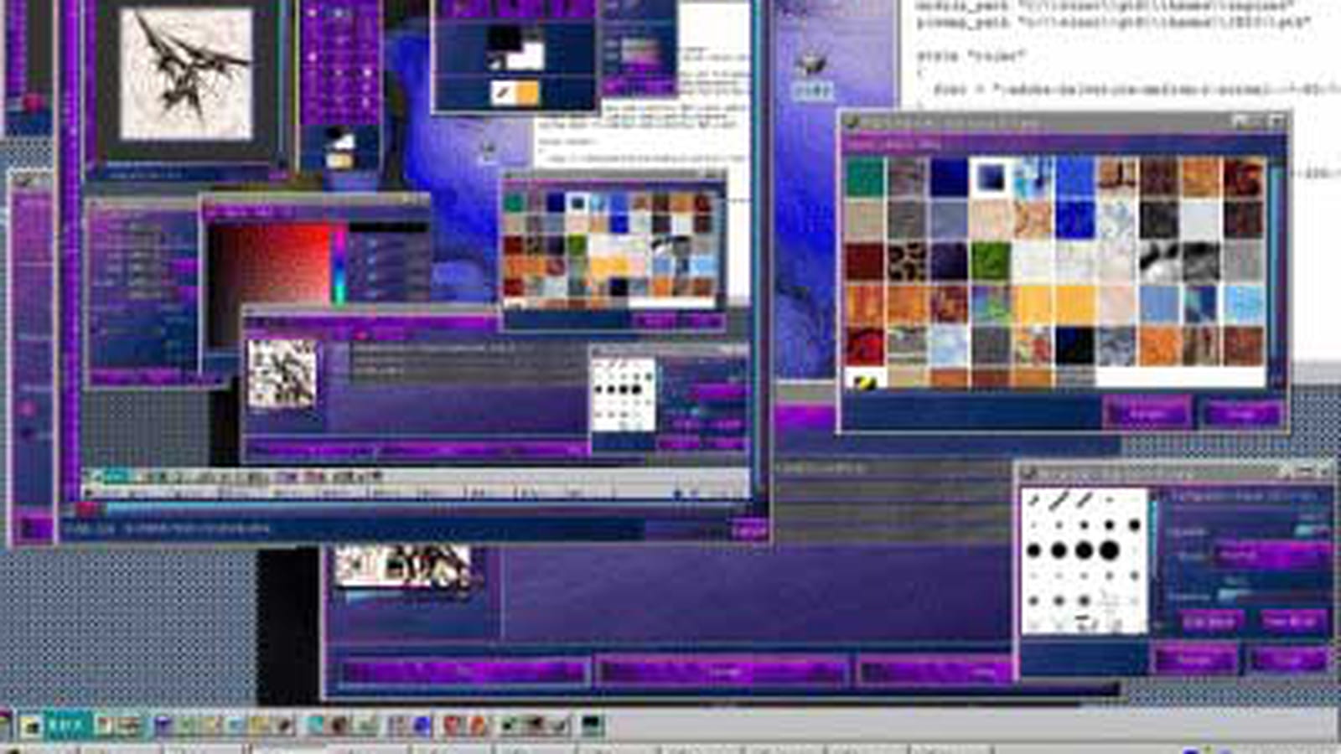This screenshot has height=754, width=1341.
Task: Pick the long diagonal stroke brush in brush dialog
Action: [1059, 501]
